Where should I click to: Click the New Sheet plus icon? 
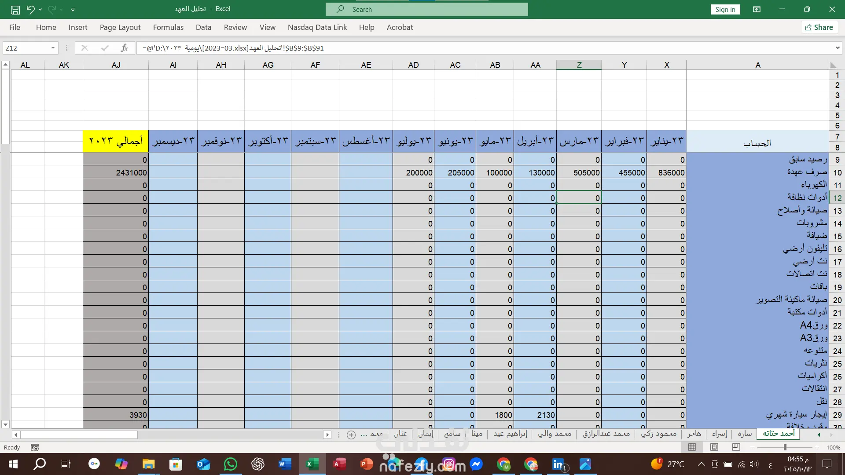pyautogui.click(x=351, y=435)
